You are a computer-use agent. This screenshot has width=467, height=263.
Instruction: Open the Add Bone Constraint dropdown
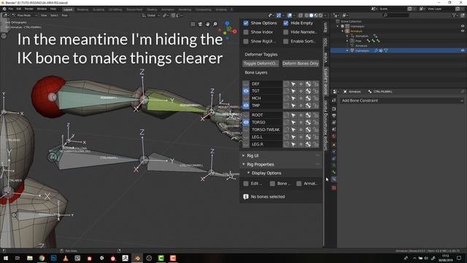point(401,101)
